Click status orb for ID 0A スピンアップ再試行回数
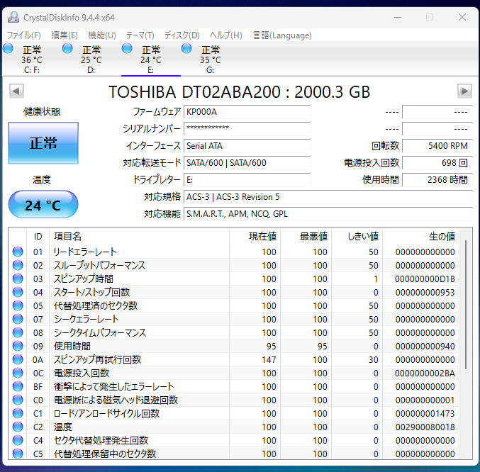Screen dimensions: 480x472 coord(18,359)
